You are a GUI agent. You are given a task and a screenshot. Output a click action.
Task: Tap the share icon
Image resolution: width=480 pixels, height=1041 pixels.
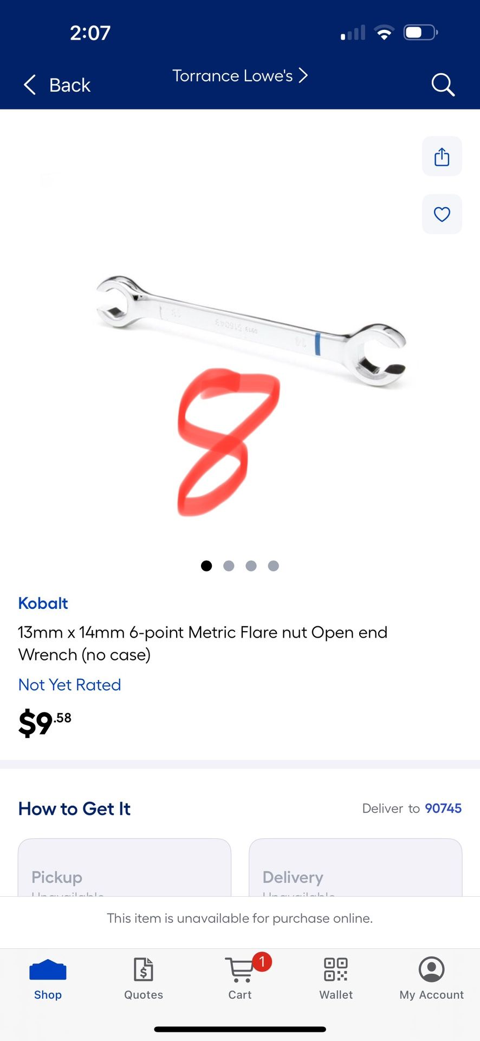(x=442, y=157)
